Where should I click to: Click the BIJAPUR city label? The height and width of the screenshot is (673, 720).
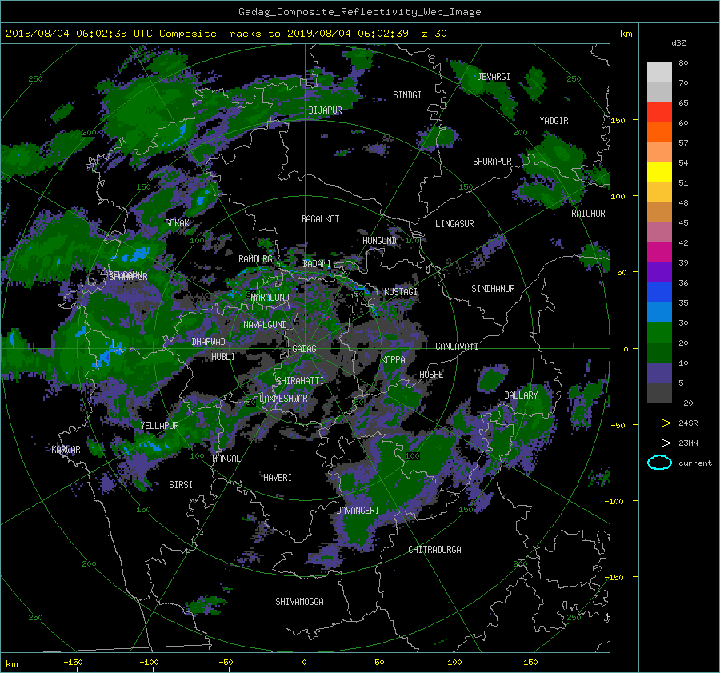pyautogui.click(x=325, y=110)
